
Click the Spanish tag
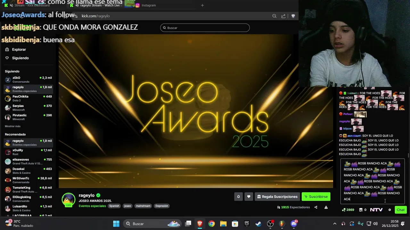(x=114, y=206)
